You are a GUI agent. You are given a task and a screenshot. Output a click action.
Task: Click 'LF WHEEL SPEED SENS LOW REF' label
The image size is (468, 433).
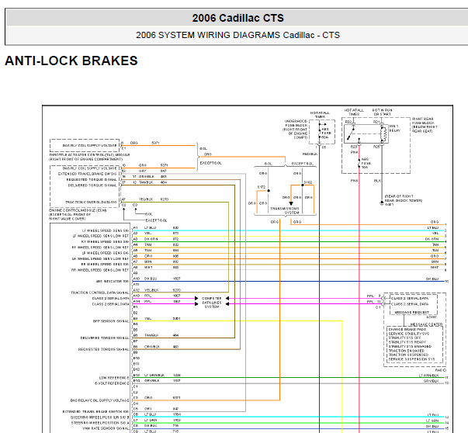coord(101,236)
